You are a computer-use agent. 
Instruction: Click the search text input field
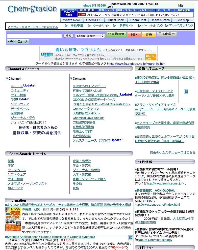(34, 36)
